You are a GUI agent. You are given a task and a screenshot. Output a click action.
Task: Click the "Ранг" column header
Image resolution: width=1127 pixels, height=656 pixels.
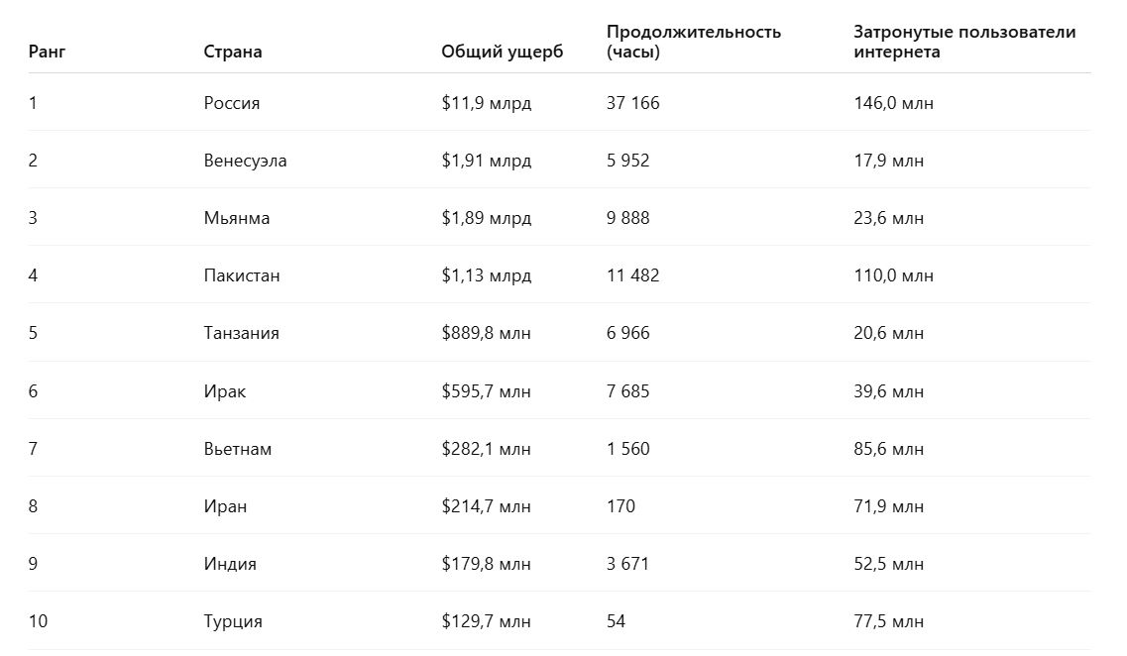click(x=46, y=52)
